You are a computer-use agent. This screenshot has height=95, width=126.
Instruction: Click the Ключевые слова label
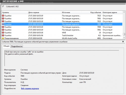pyautogui.click(x=69, y=79)
